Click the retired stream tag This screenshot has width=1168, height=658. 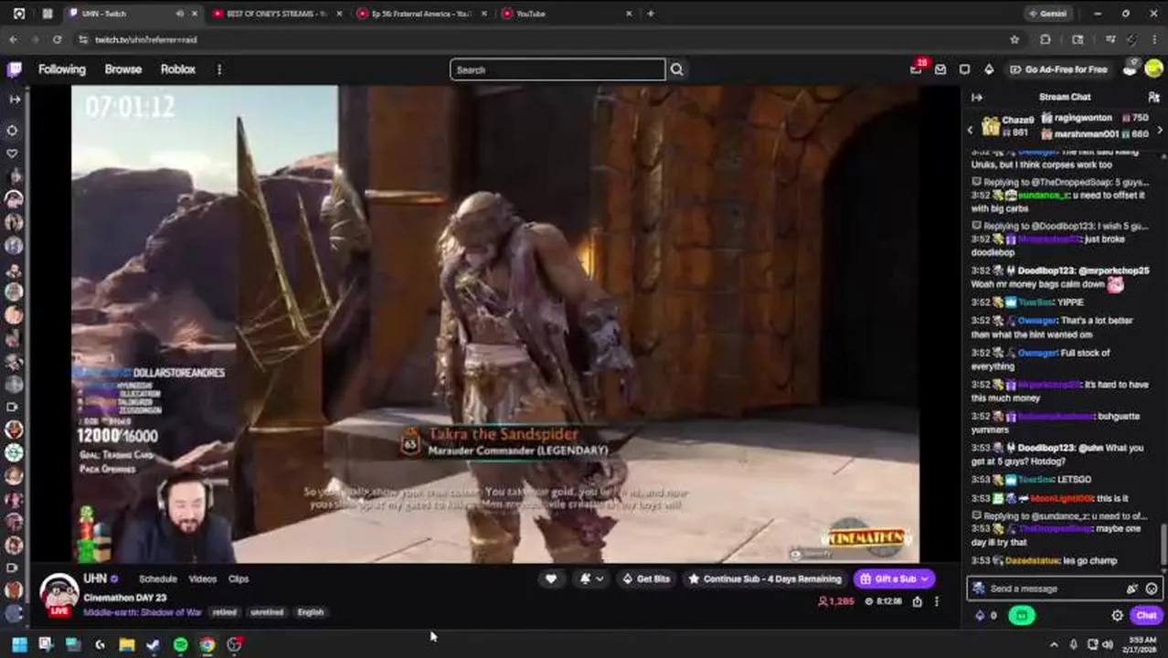[225, 612]
